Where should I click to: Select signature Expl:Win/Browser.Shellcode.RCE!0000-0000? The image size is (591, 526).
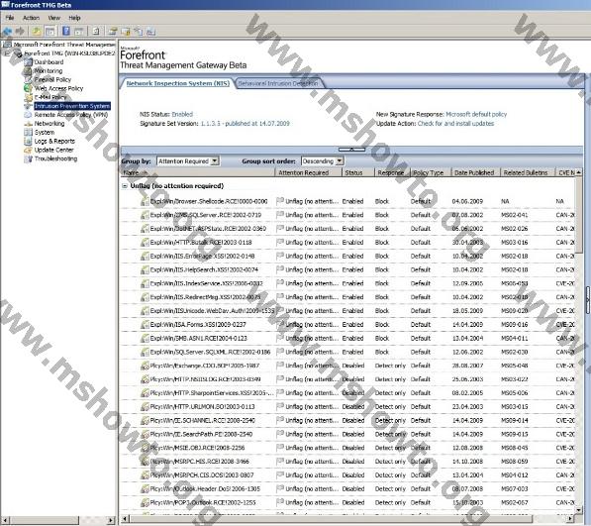209,201
